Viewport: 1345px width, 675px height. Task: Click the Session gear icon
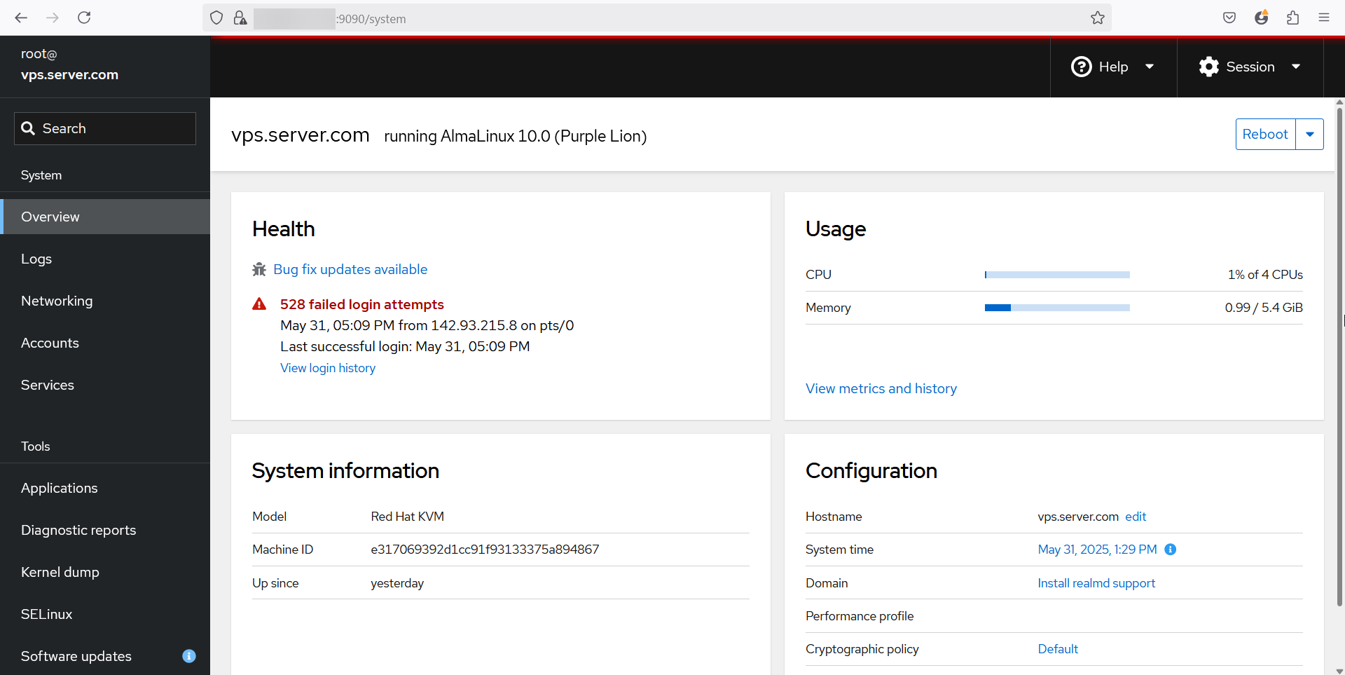pyautogui.click(x=1209, y=67)
